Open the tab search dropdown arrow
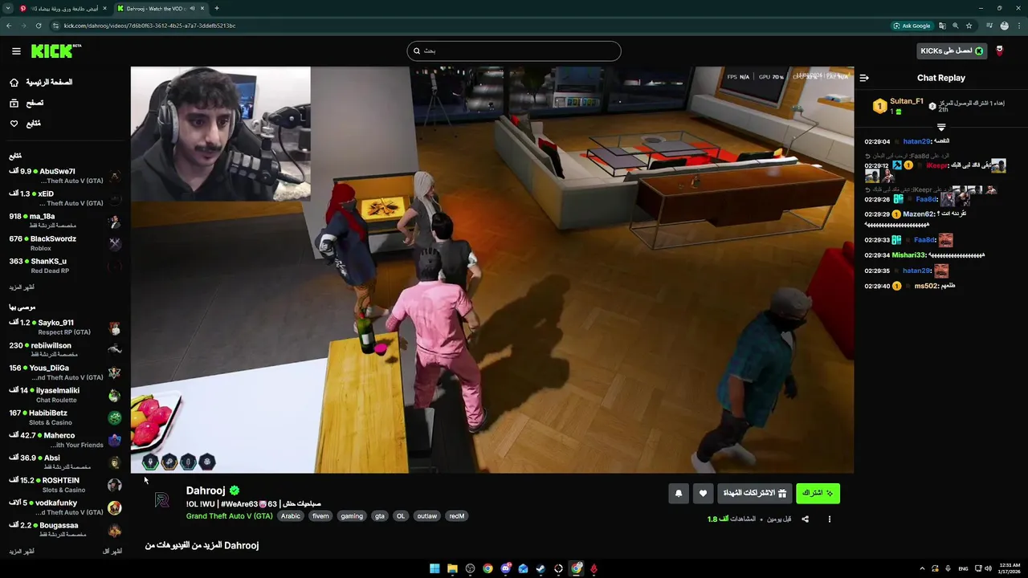The height and width of the screenshot is (578, 1028). click(6, 8)
